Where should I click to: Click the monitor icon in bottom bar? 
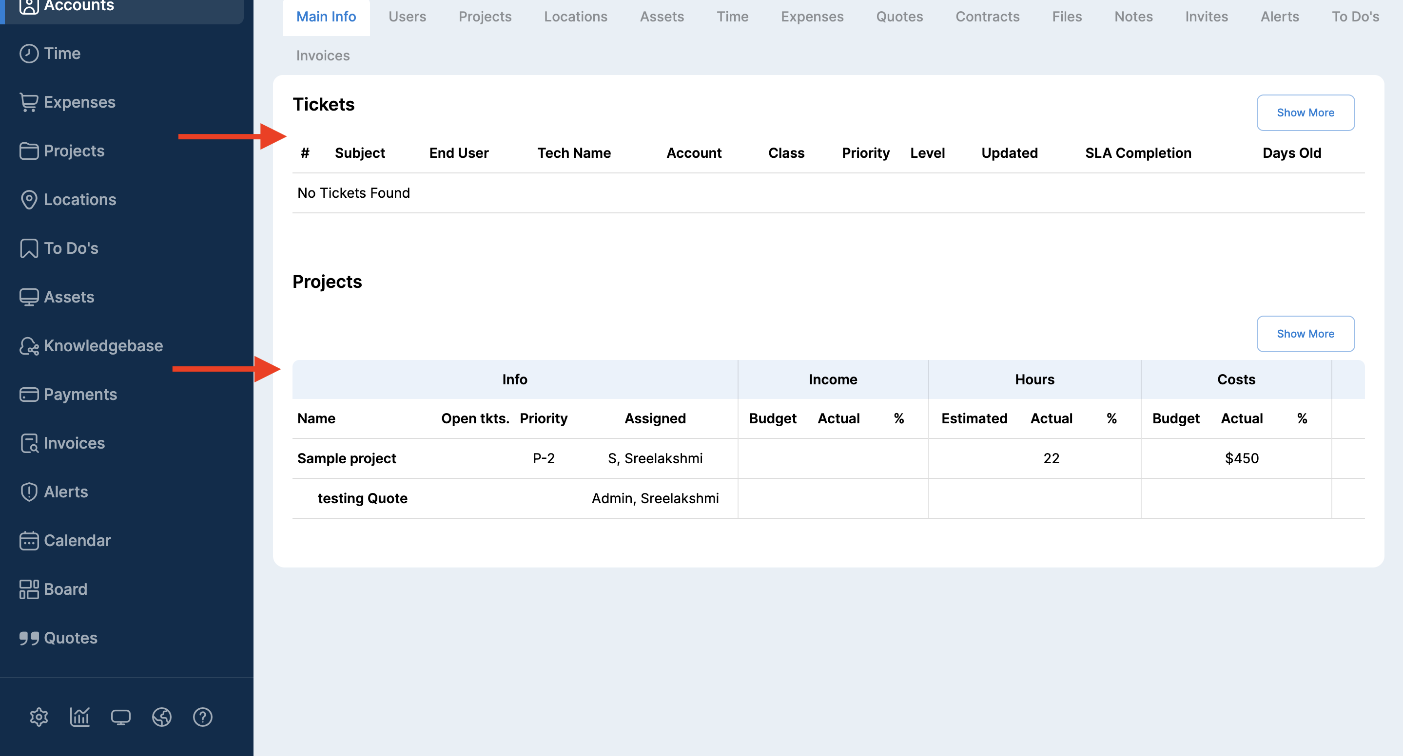coord(120,717)
